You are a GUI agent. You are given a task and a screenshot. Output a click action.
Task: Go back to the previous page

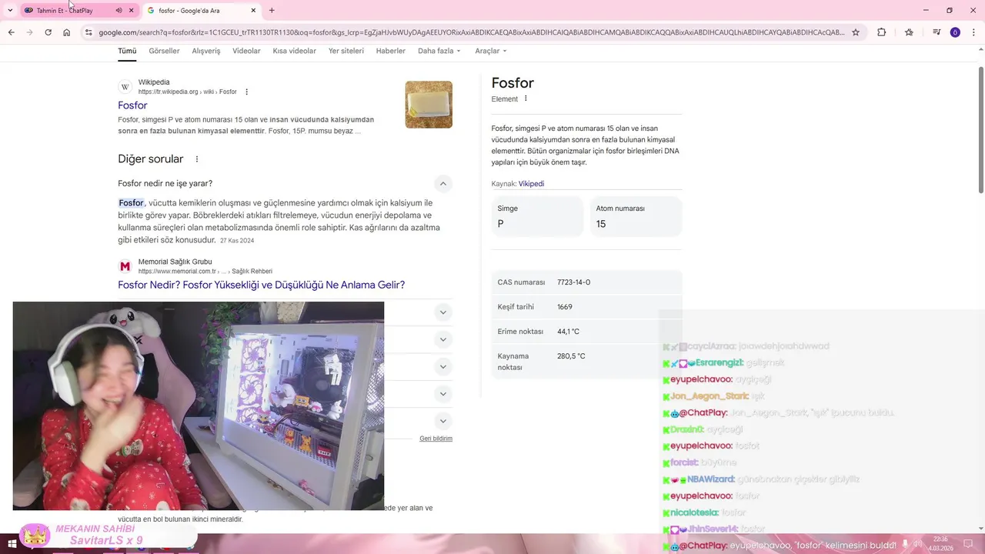pos(11,32)
